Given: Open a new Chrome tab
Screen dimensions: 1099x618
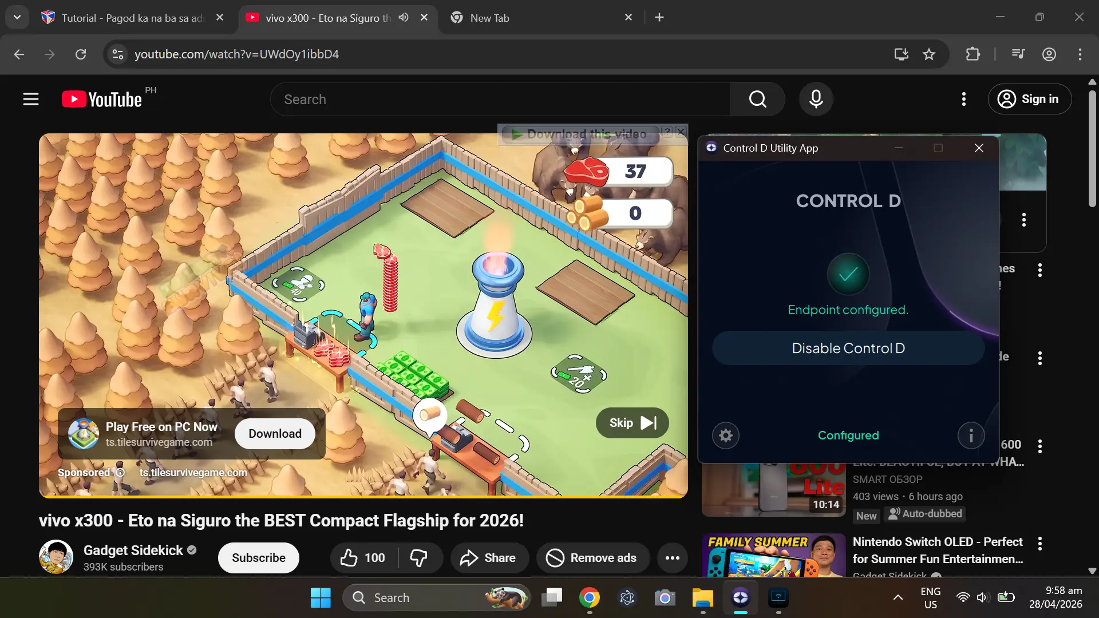Looking at the screenshot, I should pyautogui.click(x=659, y=18).
